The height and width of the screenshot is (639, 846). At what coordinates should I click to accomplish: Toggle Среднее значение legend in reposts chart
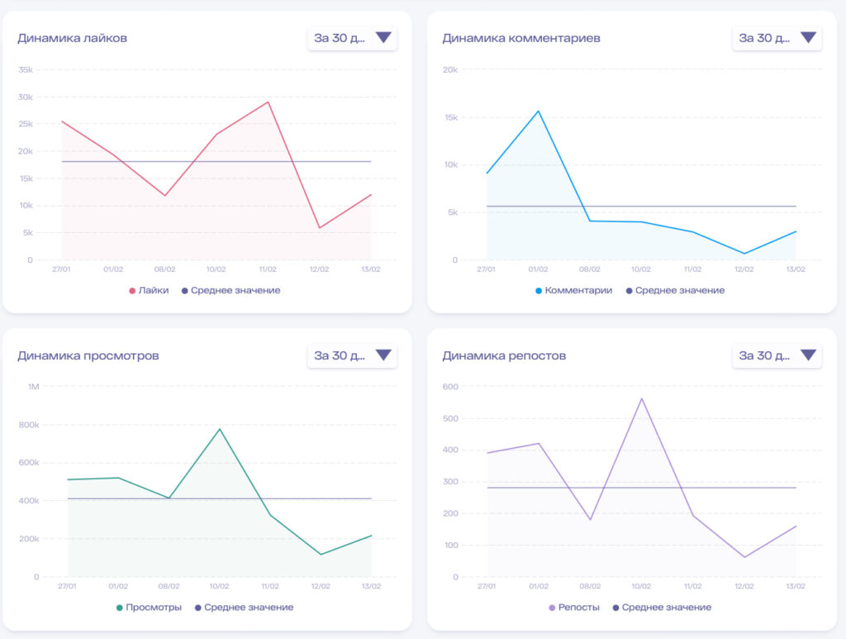pyautogui.click(x=662, y=607)
